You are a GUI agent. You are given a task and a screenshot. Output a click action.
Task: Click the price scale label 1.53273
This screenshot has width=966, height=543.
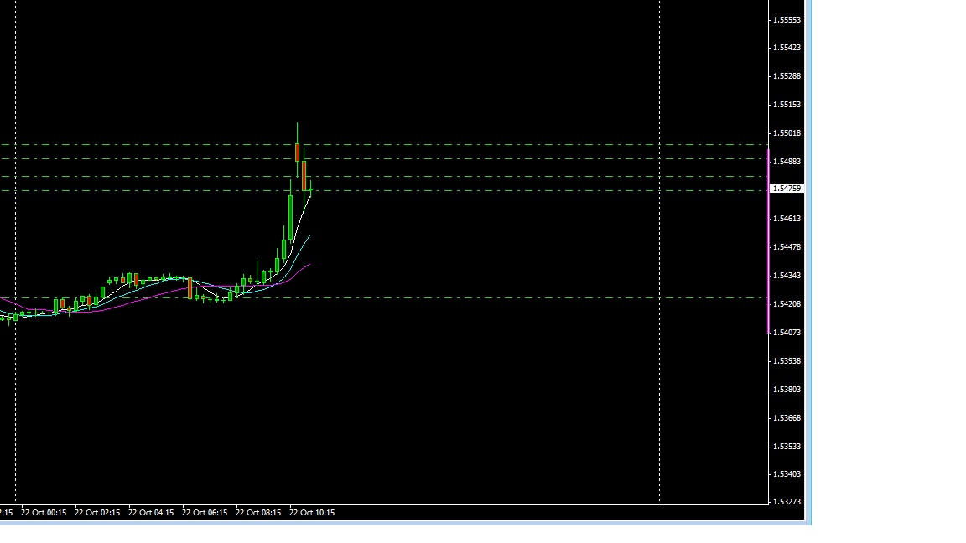pos(787,502)
